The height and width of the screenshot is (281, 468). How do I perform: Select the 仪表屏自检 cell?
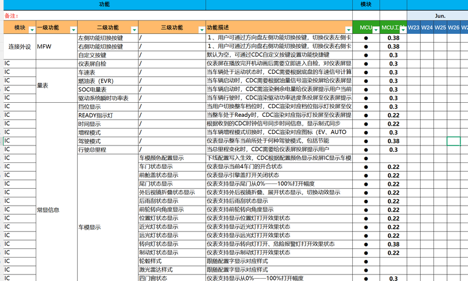click(x=108, y=64)
